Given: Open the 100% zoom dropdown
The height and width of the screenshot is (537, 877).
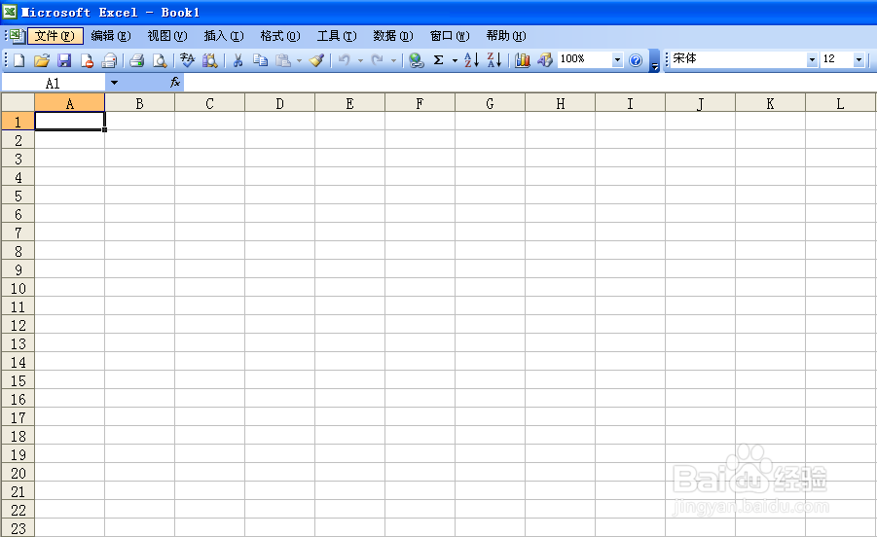Looking at the screenshot, I should point(617,59).
